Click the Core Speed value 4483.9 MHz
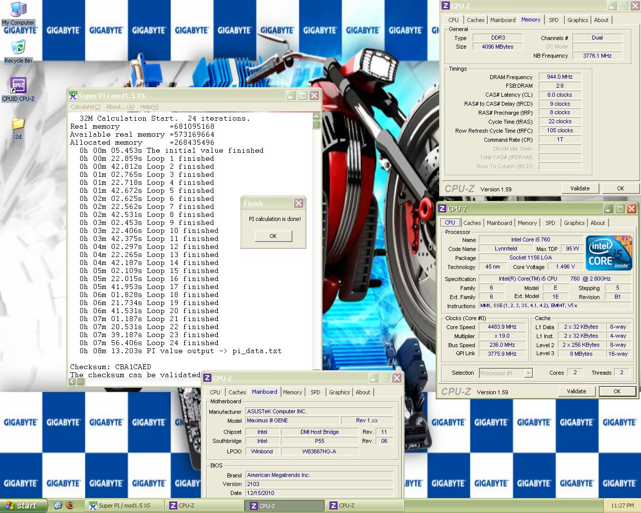 [x=502, y=327]
